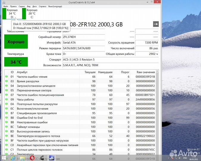Image resolution: width=201 pixels, height=161 pixels.
Task: Select raw value 000003B975D1
Action: click(x=145, y=95)
